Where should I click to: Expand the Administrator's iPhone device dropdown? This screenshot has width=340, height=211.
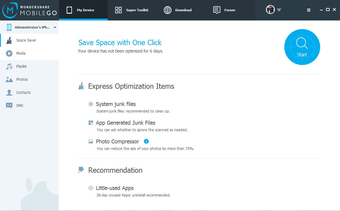tap(55, 27)
